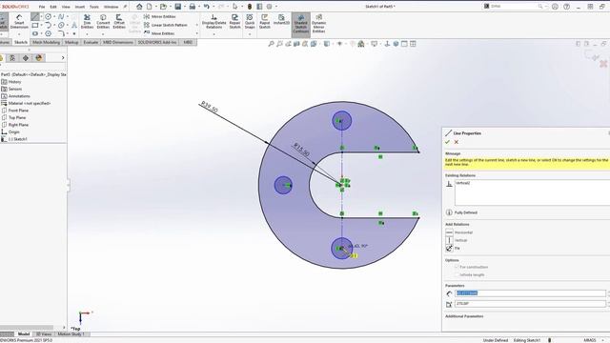
Task: Activate the Line sketch tool
Action: [x=35, y=17]
